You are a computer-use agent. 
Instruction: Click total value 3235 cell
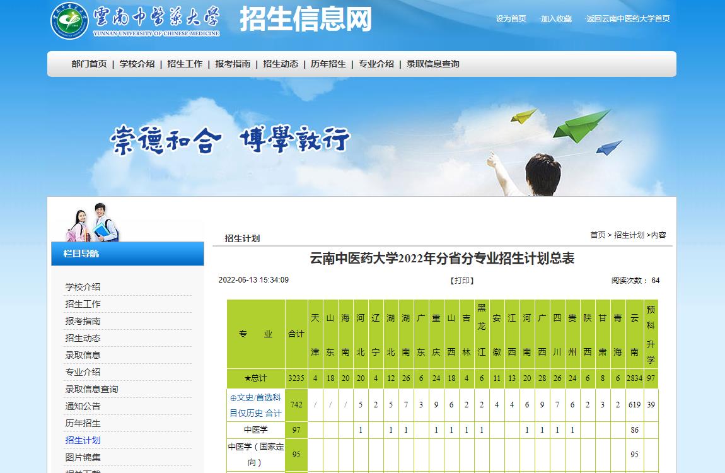[x=296, y=378]
